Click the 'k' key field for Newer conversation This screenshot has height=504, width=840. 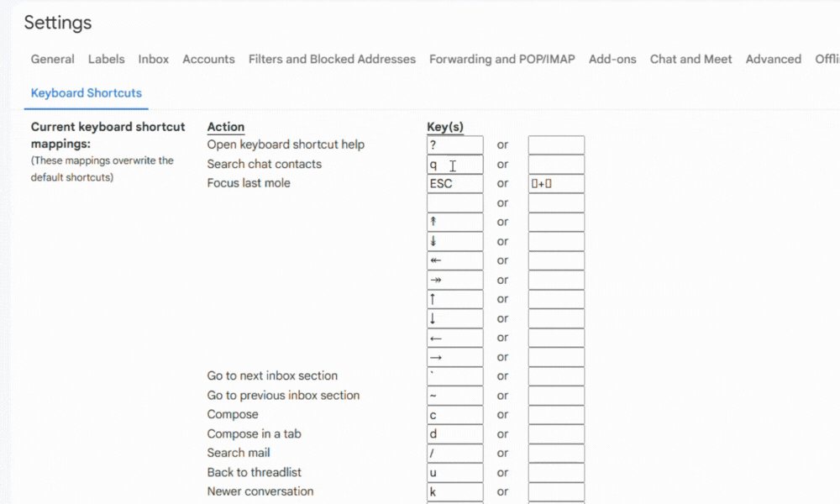[454, 492]
